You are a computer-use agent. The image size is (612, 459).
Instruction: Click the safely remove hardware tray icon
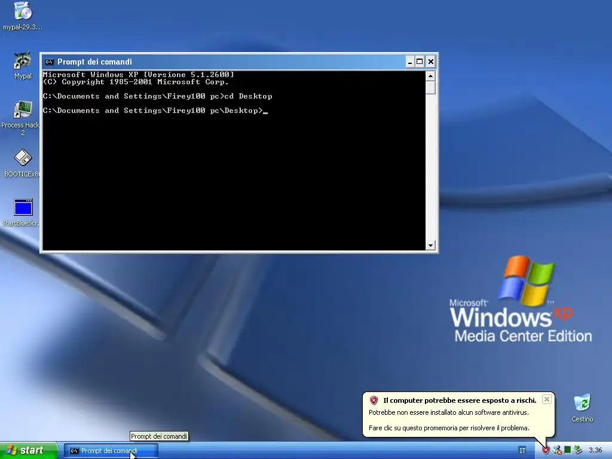point(578,450)
